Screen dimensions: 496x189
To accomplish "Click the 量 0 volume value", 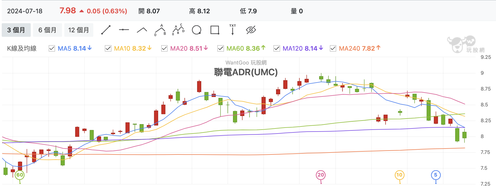I will [297, 11].
